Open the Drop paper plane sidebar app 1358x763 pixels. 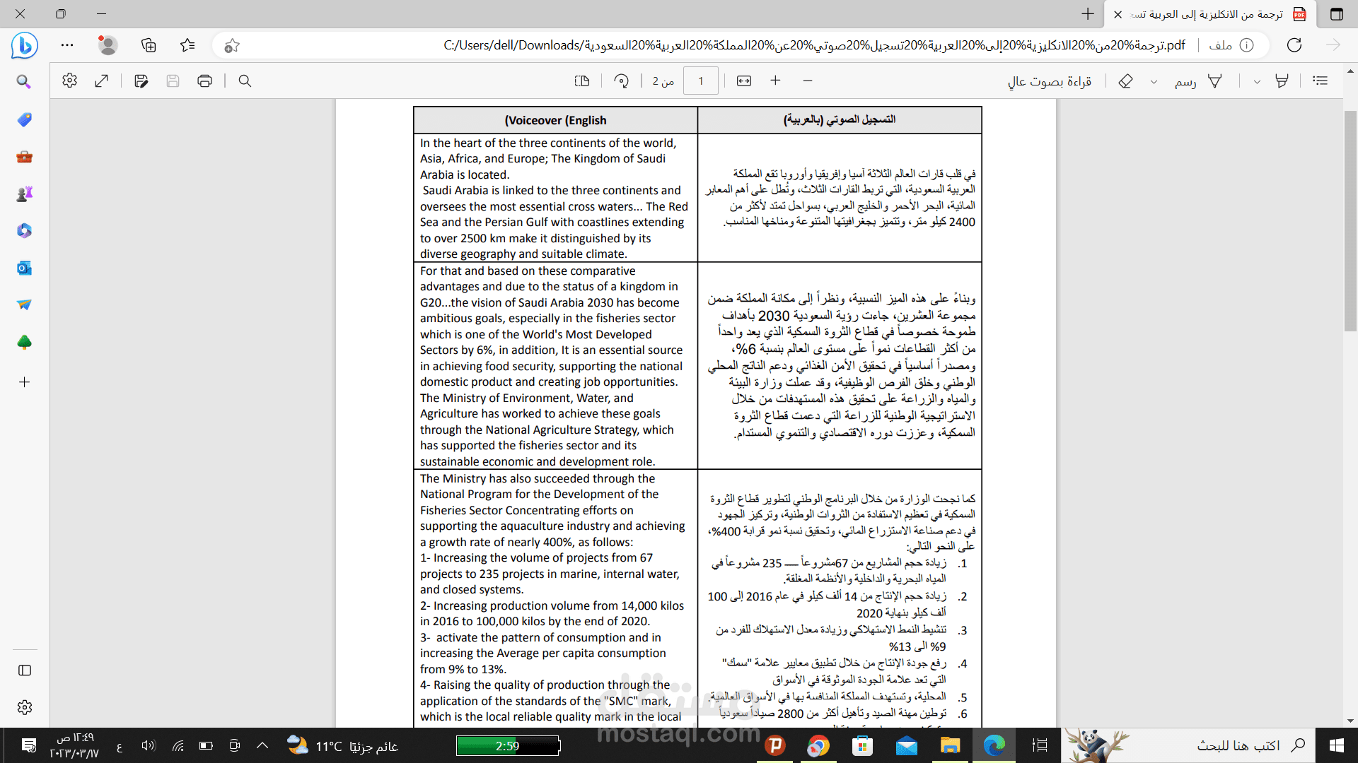(24, 305)
